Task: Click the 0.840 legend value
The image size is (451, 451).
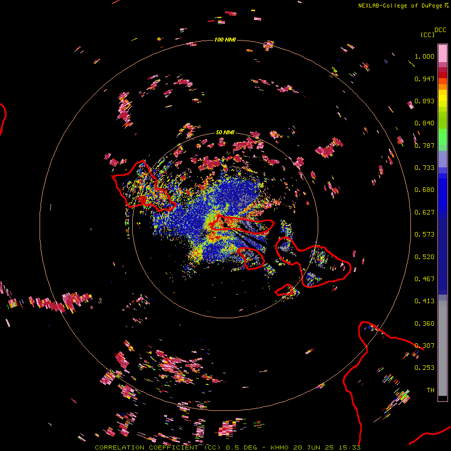Action: (424, 123)
